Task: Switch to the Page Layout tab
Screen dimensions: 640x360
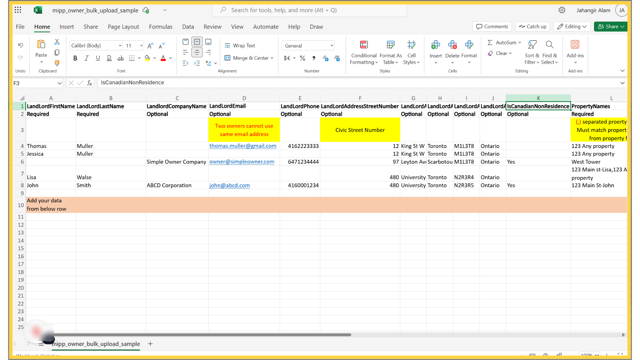Action: pyautogui.click(x=123, y=27)
